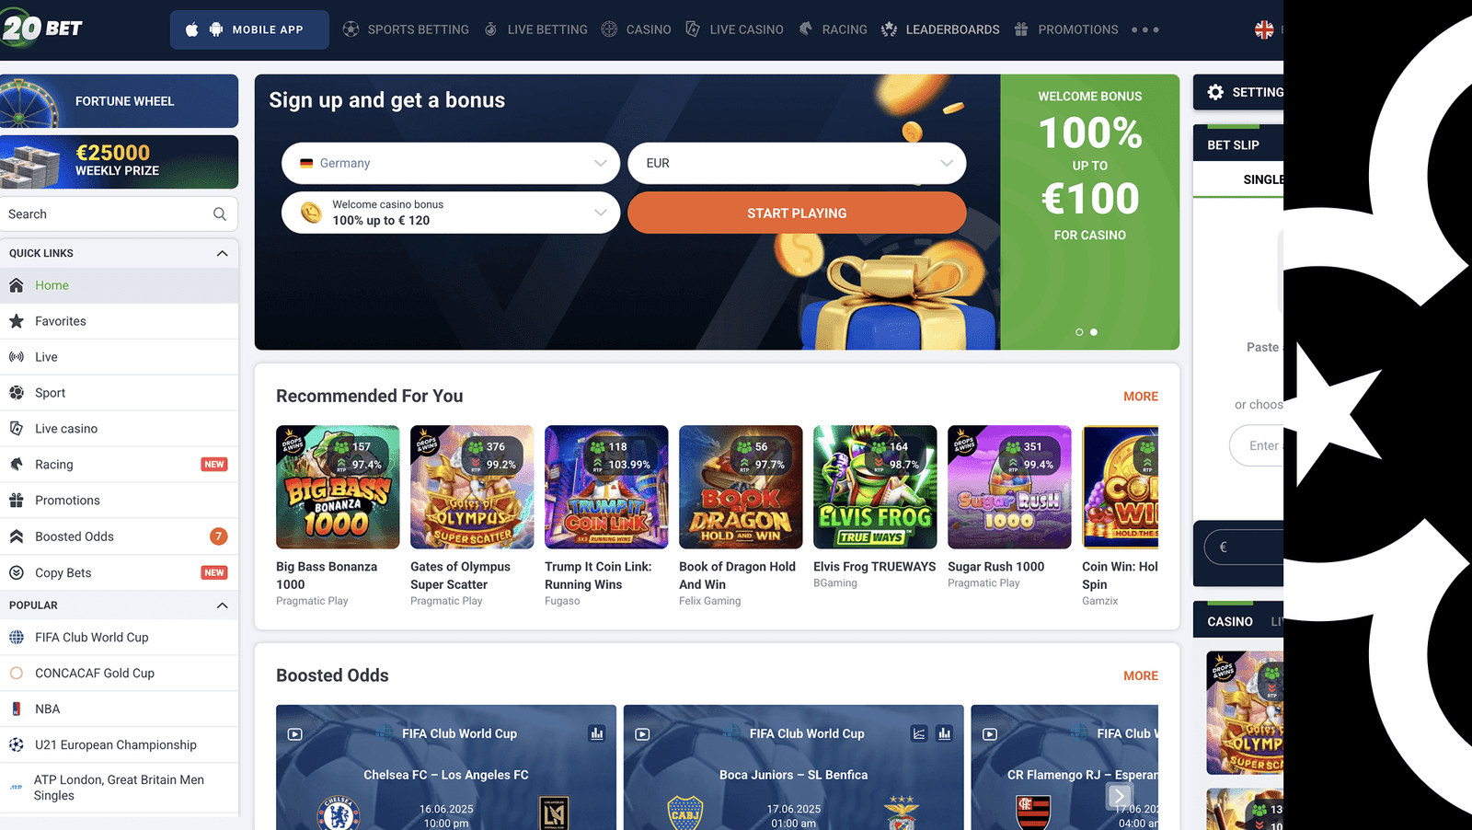Click the Start Playing button

click(x=797, y=213)
